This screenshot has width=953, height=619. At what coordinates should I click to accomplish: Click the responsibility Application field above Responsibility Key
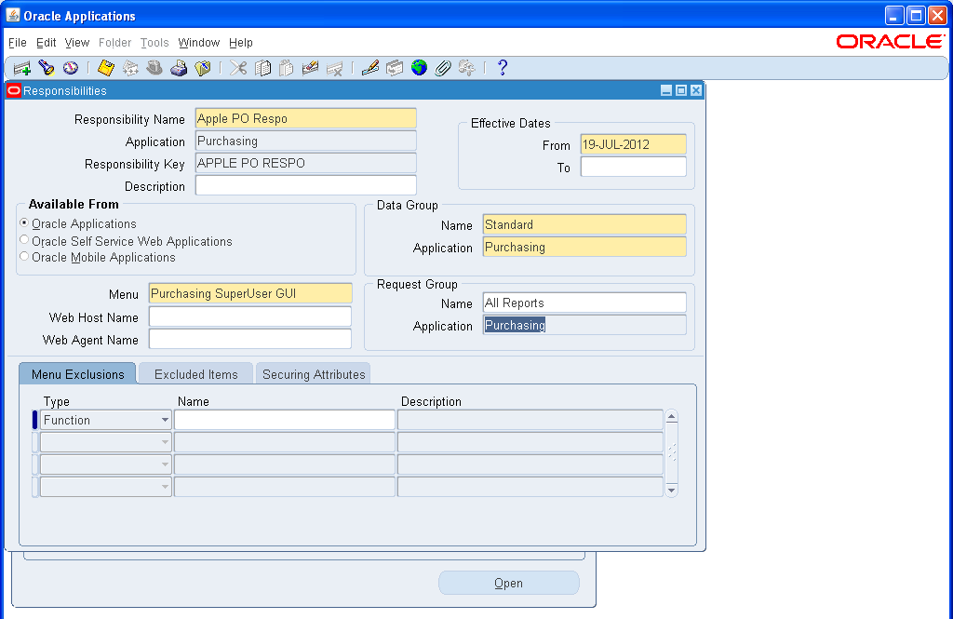pyautogui.click(x=305, y=141)
